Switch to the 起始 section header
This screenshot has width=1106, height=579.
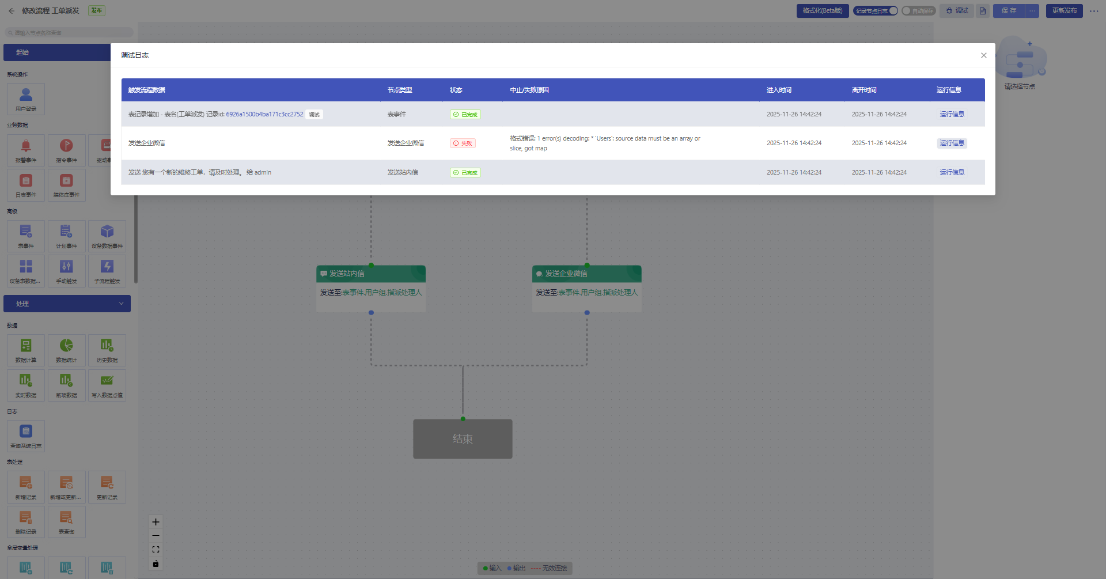(x=58, y=52)
